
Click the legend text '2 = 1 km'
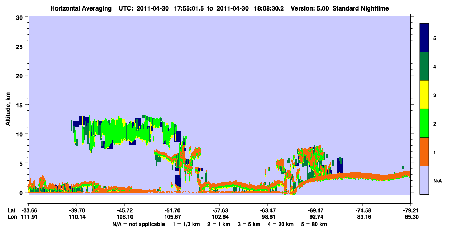pos(219,224)
